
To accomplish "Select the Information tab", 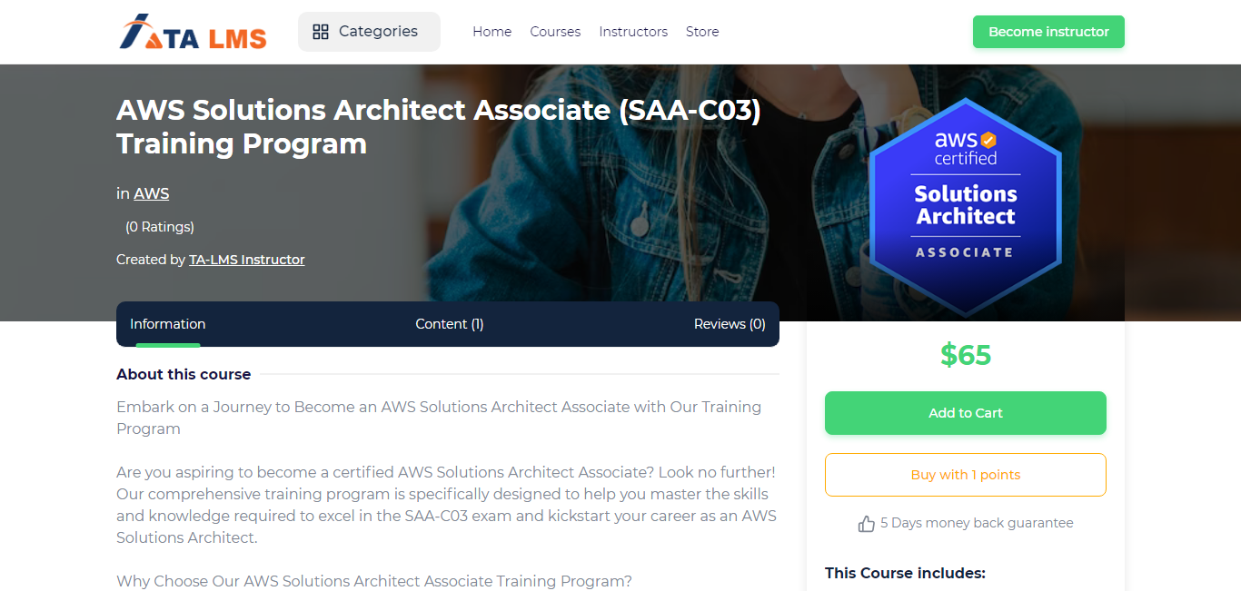I will point(168,324).
